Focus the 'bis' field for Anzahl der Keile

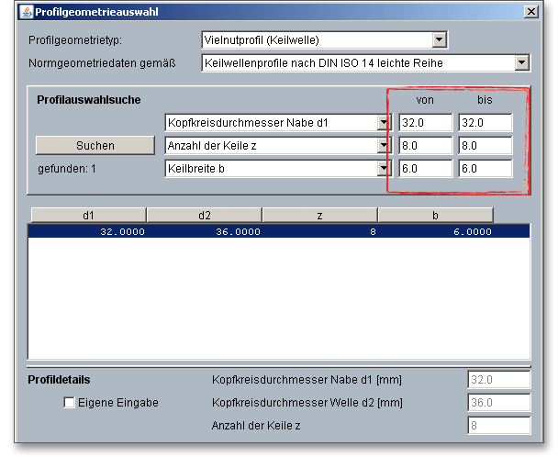(x=485, y=145)
